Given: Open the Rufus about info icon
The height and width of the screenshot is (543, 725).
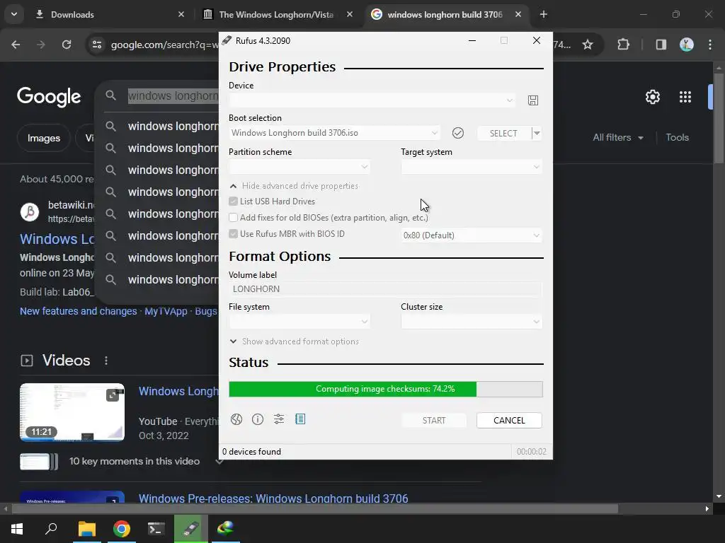Looking at the screenshot, I should point(258,419).
